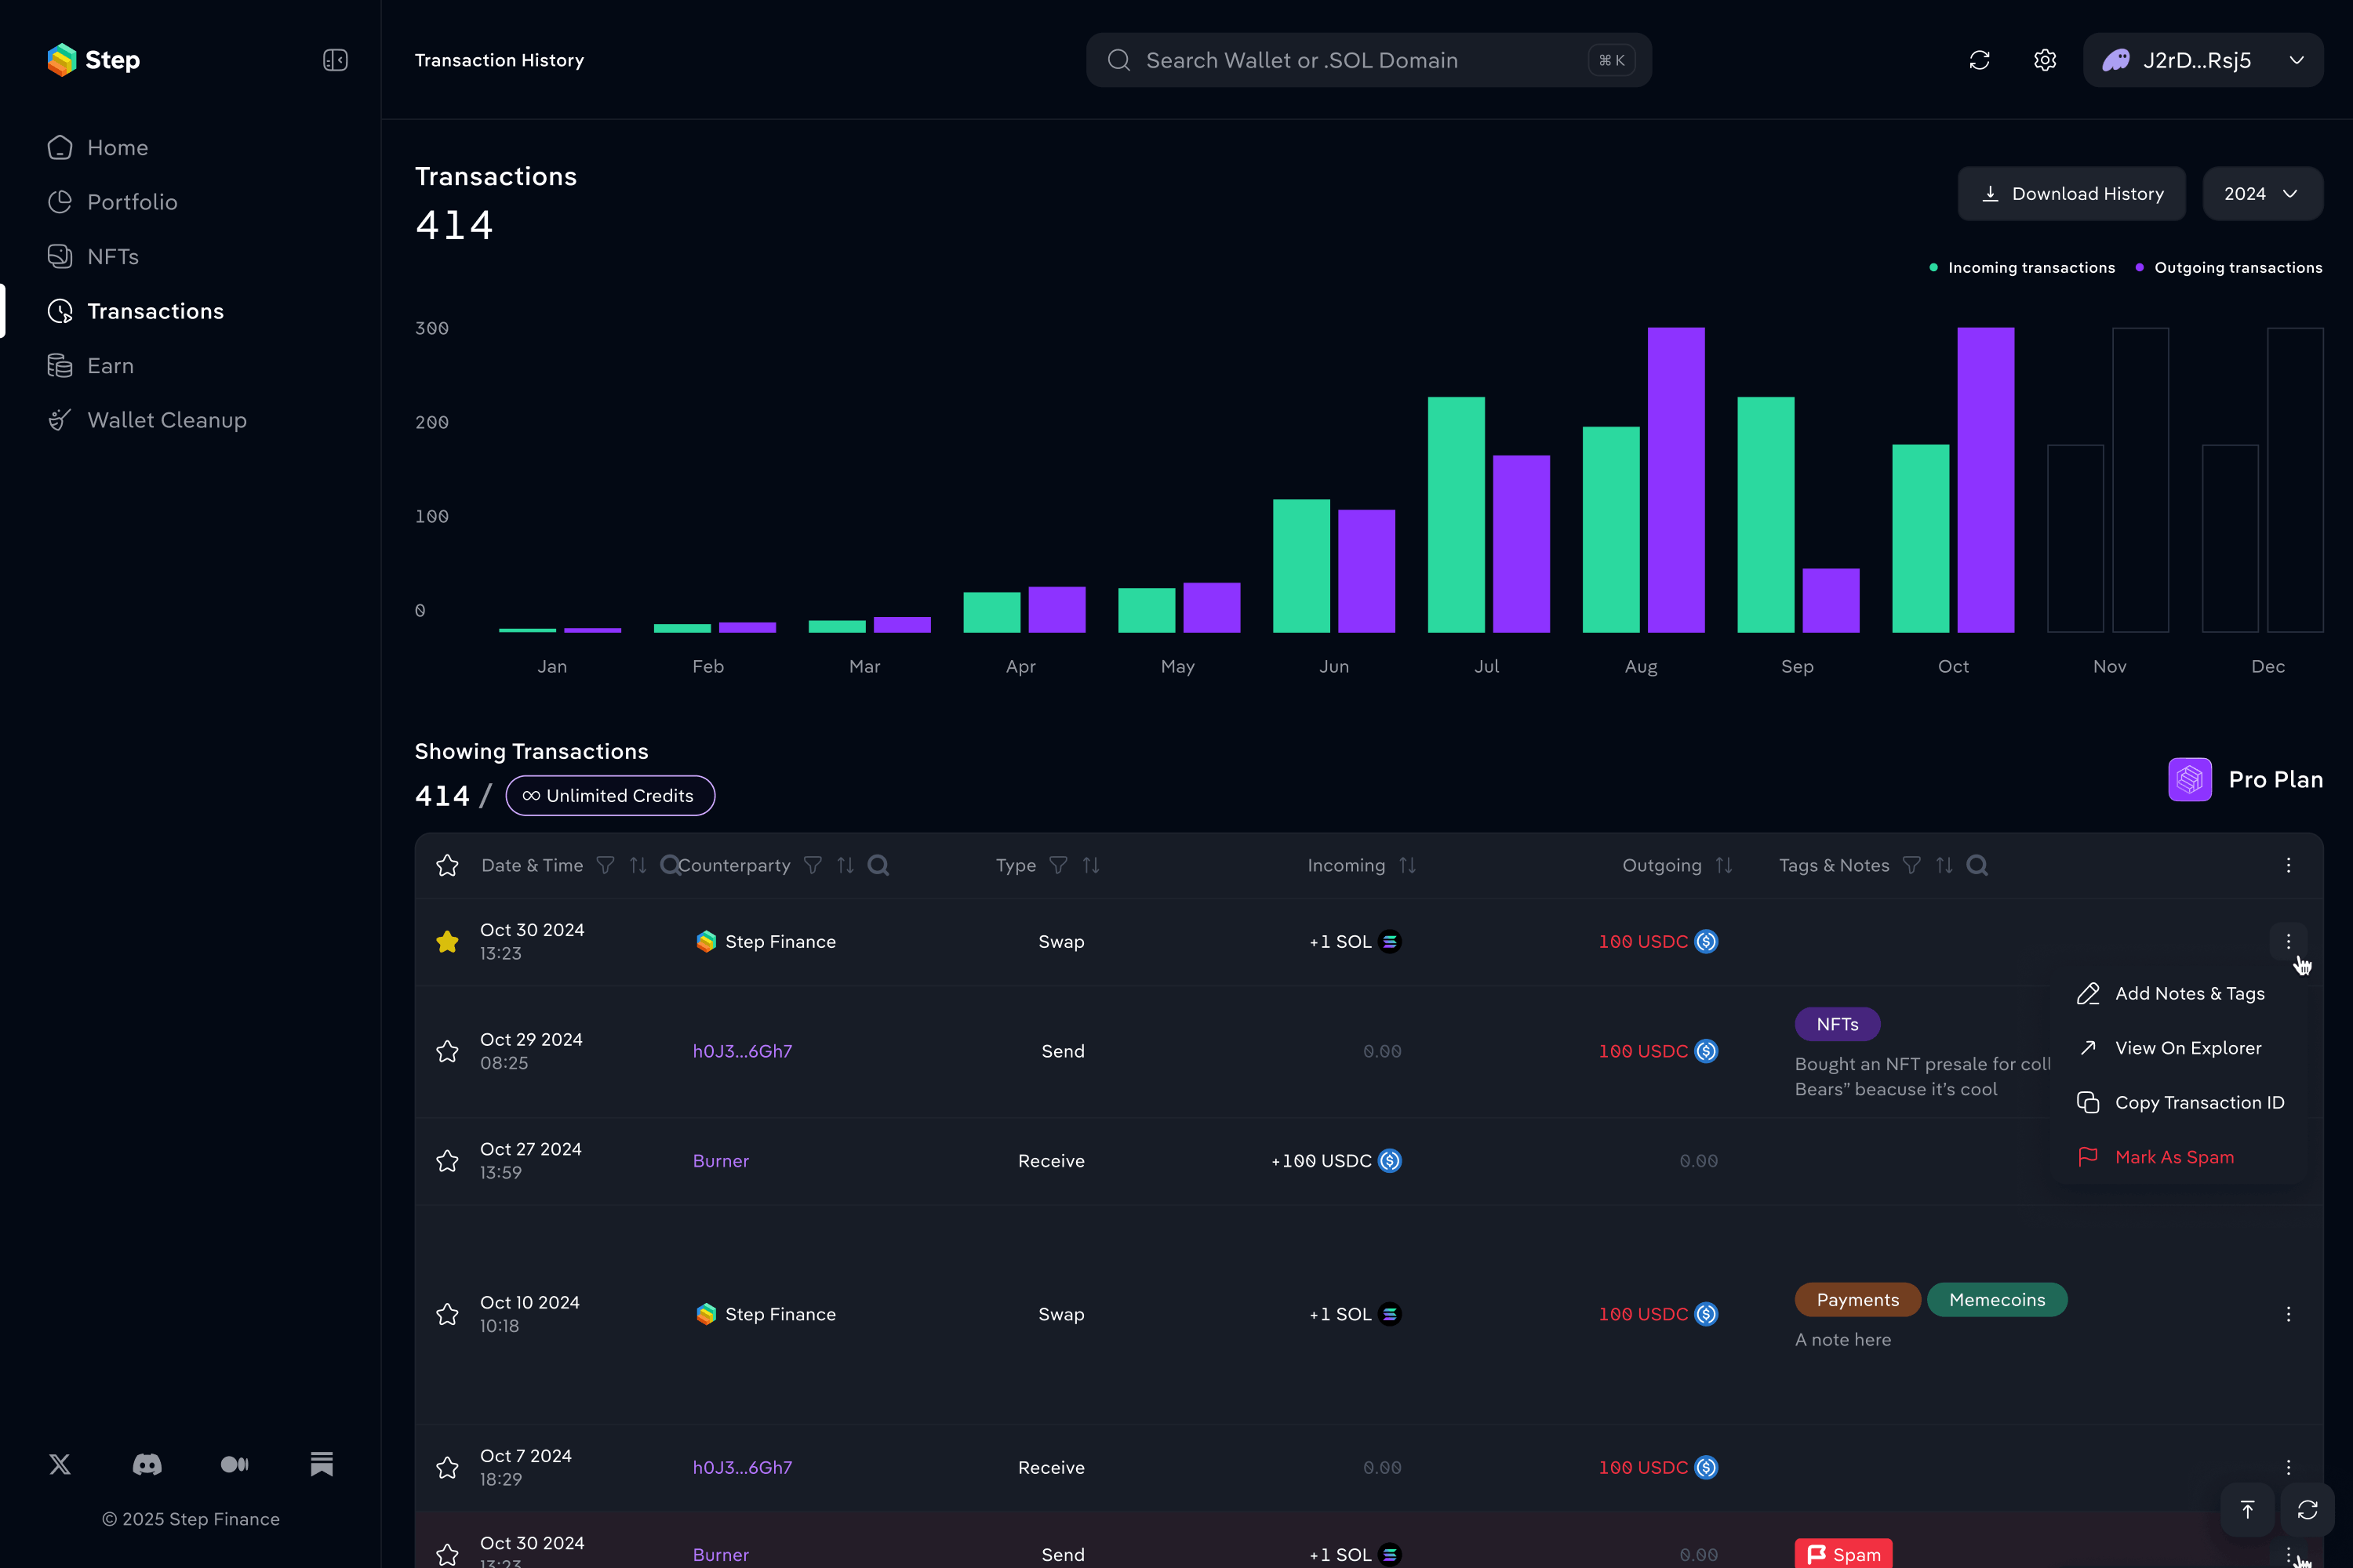Toggle Incoming transactions legend series
This screenshot has width=2353, height=1568.
pos(2022,268)
